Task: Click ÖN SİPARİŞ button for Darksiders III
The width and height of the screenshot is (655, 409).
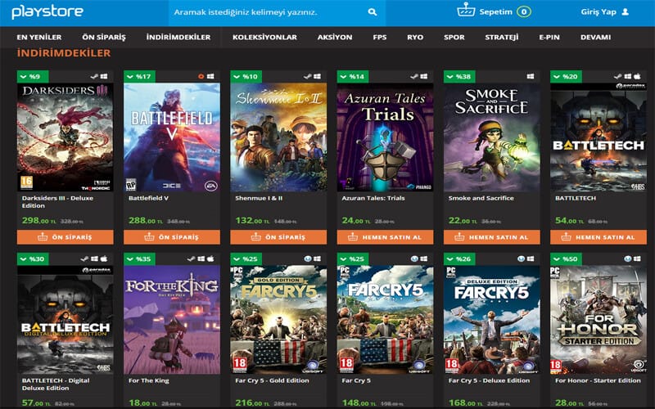Action: pyautogui.click(x=65, y=237)
